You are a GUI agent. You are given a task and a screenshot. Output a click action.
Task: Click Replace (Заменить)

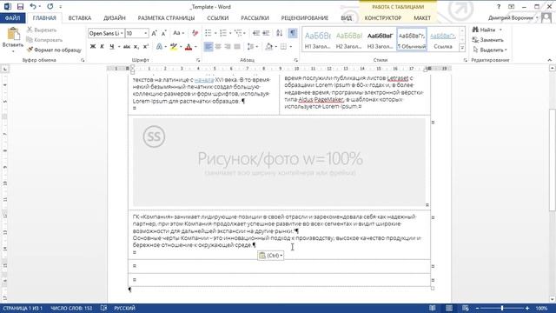(488, 40)
